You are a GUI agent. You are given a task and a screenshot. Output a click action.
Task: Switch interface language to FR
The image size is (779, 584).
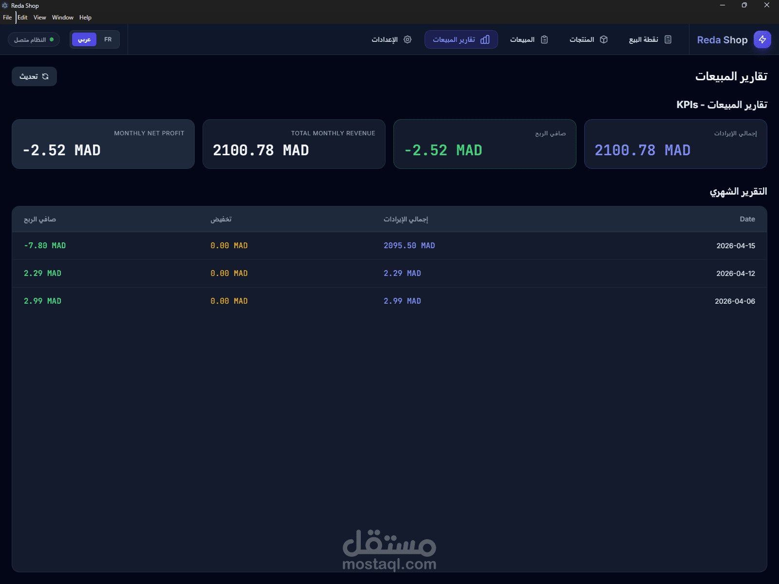[108, 39]
